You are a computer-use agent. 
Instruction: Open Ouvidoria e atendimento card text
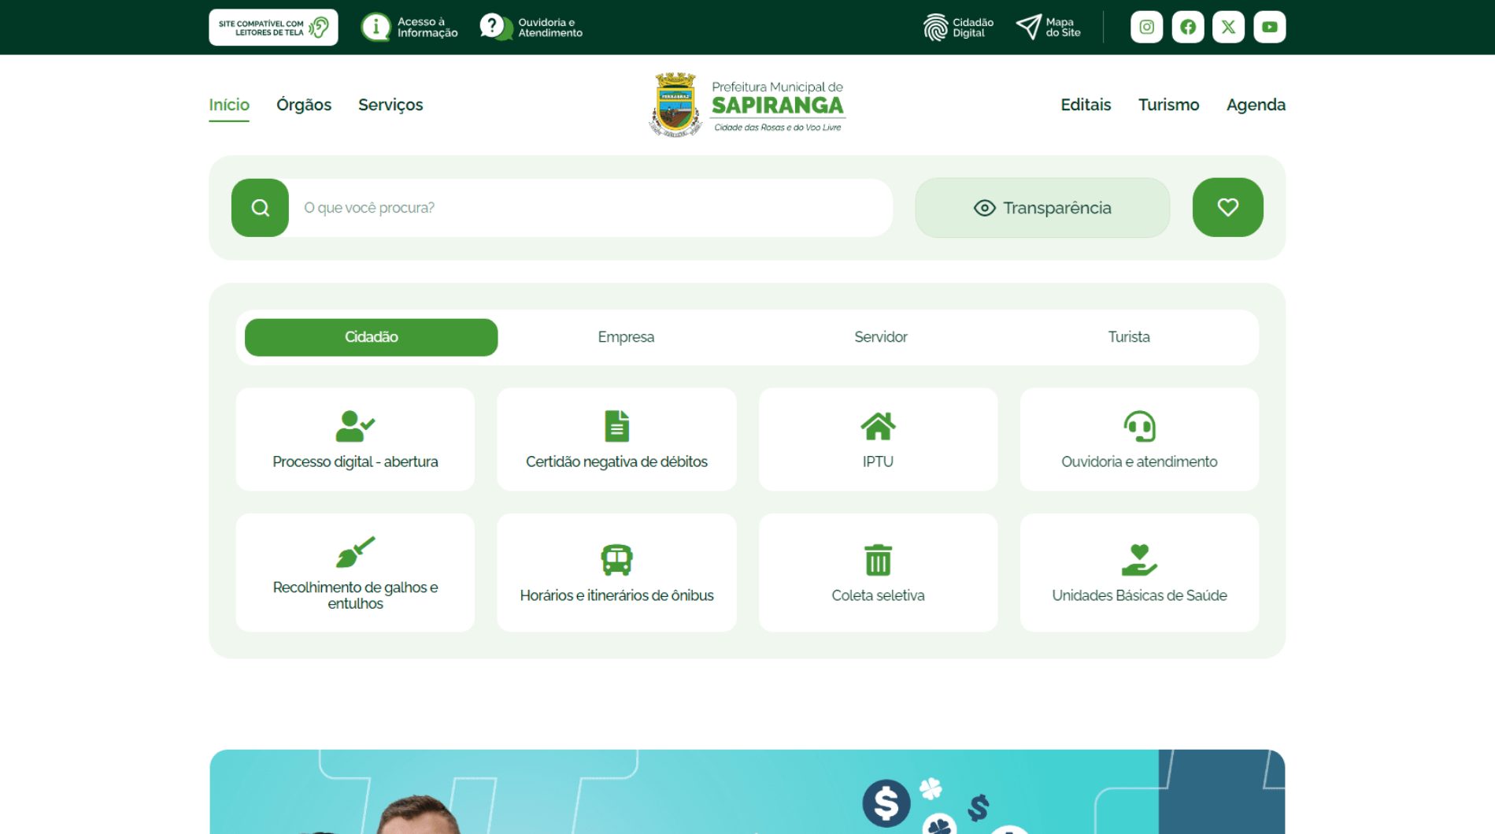1139,462
